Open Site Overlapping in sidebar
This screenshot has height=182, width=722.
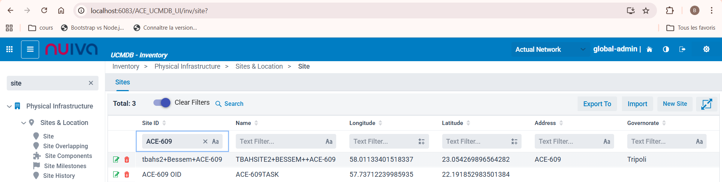(65, 146)
